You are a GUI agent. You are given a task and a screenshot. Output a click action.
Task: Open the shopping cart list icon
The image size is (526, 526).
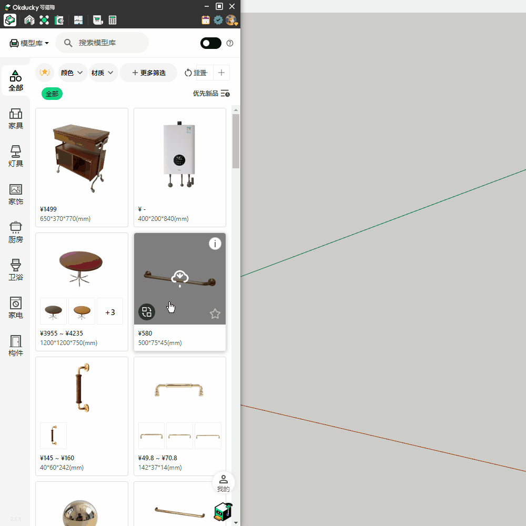pos(97,20)
